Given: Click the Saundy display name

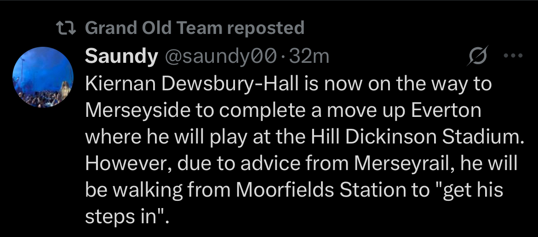Looking at the screenshot, I should tap(121, 56).
